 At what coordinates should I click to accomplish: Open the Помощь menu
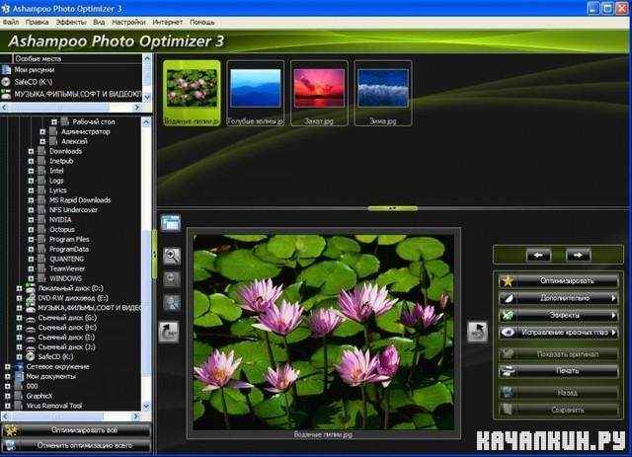tap(201, 23)
